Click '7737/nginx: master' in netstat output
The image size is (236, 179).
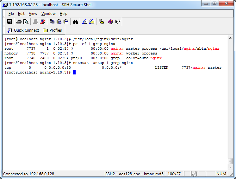tap(202, 68)
